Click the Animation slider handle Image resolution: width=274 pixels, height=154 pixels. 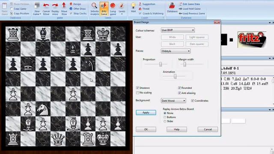point(175,76)
